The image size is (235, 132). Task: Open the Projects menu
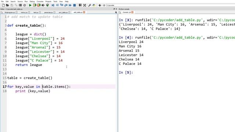coord(48,1)
